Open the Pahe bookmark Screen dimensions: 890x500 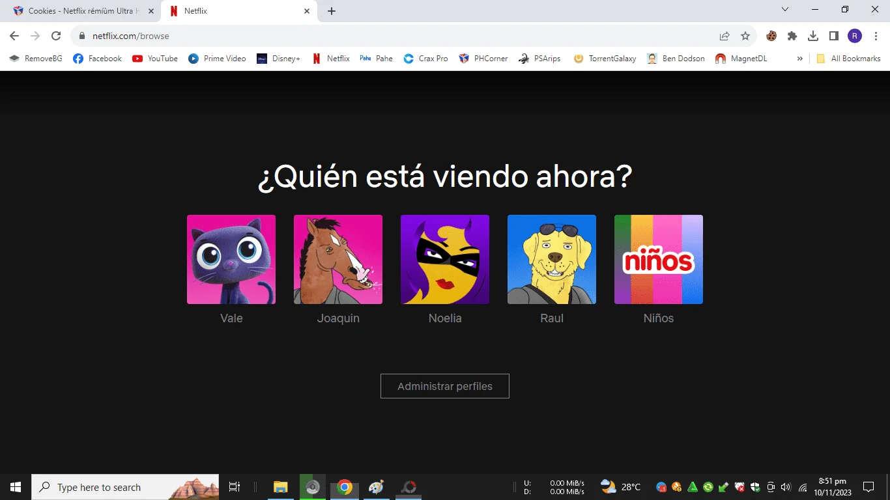pyautogui.click(x=377, y=59)
